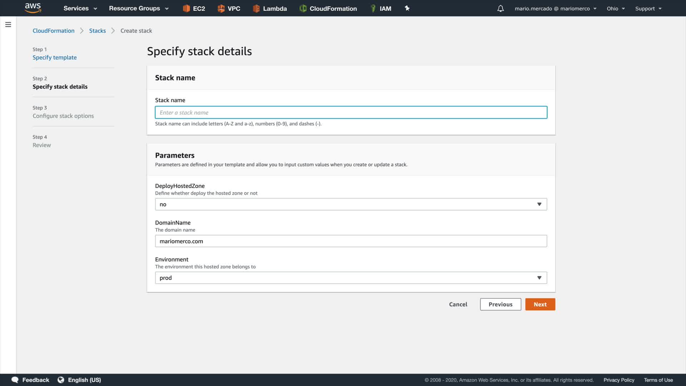The height and width of the screenshot is (386, 686).
Task: Open the VPC shortcut icon
Action: (221, 8)
